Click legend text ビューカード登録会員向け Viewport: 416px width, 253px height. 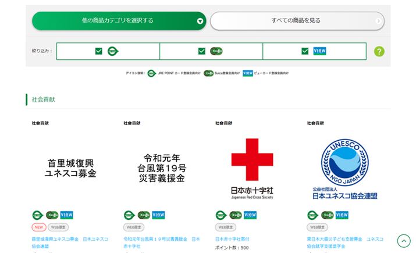coord(271,73)
